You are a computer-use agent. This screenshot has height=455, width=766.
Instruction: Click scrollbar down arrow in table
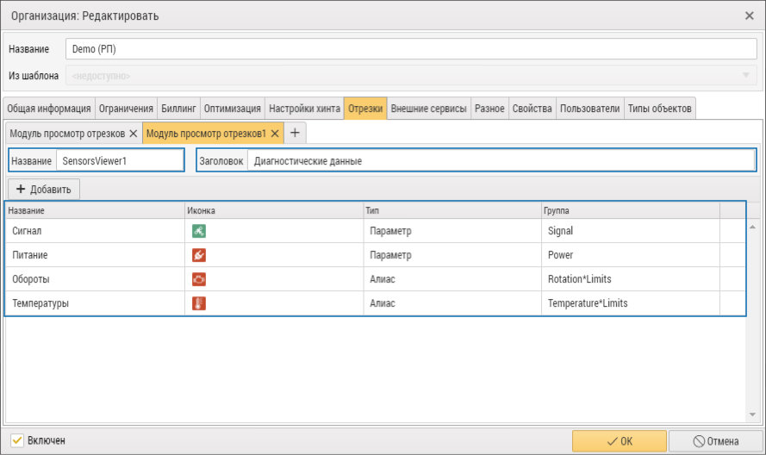(752, 414)
